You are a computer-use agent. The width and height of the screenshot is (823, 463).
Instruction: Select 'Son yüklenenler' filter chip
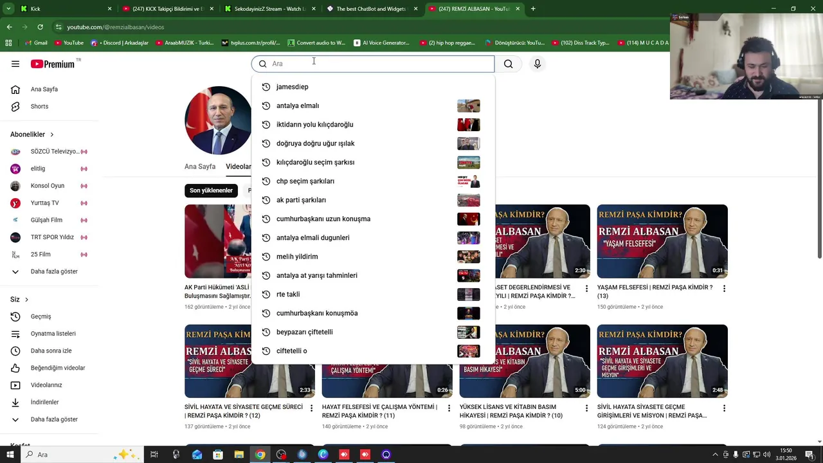(211, 190)
